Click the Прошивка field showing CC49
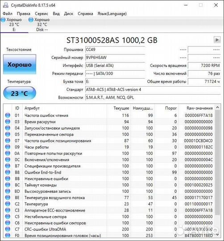Viewport: 224px width, 241px height. 115,50
